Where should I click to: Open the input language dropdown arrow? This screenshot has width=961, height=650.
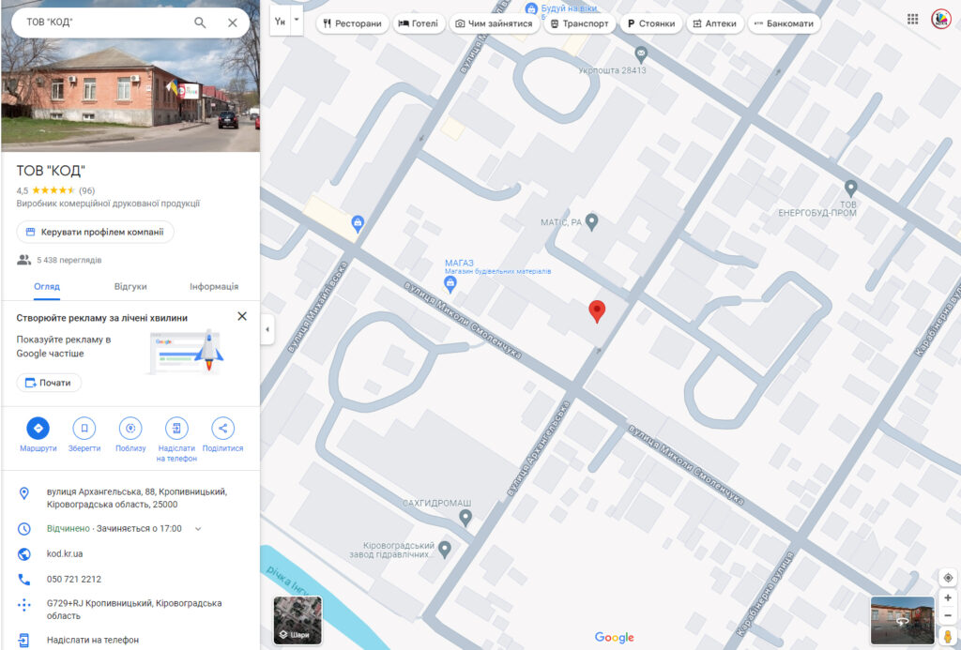pos(297,20)
